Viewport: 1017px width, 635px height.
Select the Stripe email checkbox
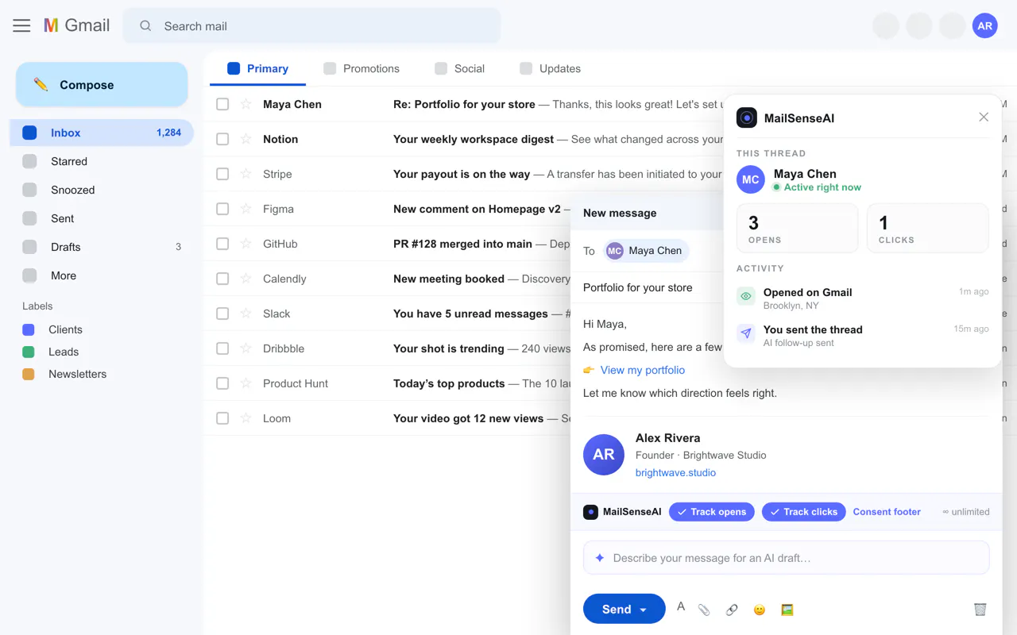pyautogui.click(x=222, y=174)
